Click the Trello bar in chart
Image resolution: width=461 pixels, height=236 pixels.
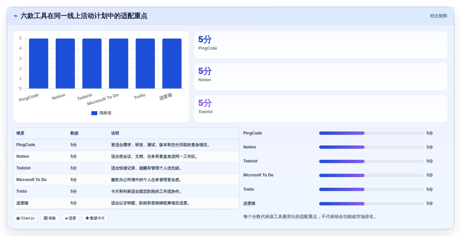click(145, 64)
